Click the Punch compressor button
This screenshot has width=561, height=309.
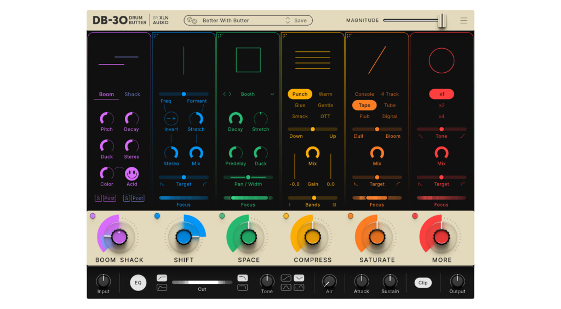[300, 94]
